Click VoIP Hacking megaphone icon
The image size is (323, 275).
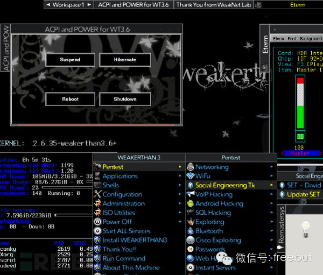[x=191, y=194]
